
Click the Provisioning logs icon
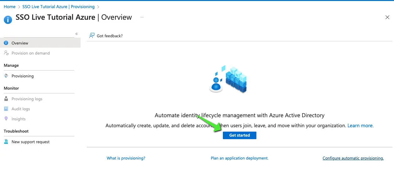coord(6,99)
